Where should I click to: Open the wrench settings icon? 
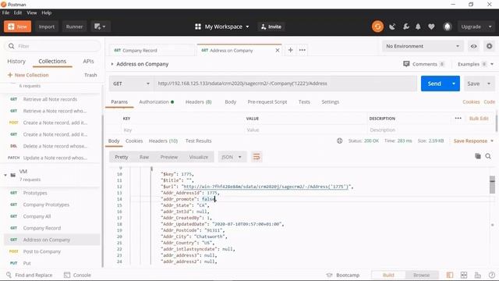405,27
